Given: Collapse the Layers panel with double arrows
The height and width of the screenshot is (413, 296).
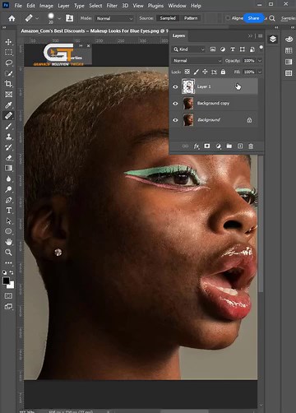Looking at the screenshot, I should point(250,36).
